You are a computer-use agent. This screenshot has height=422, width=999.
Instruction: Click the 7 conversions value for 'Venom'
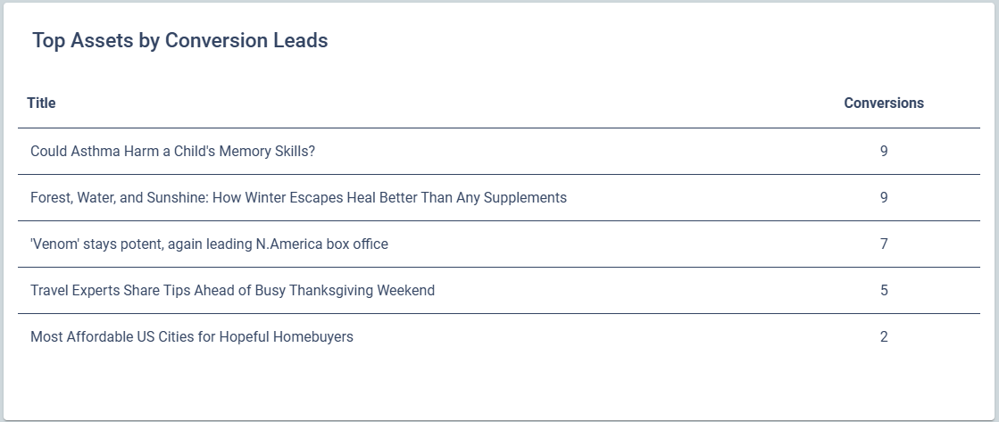coord(883,244)
